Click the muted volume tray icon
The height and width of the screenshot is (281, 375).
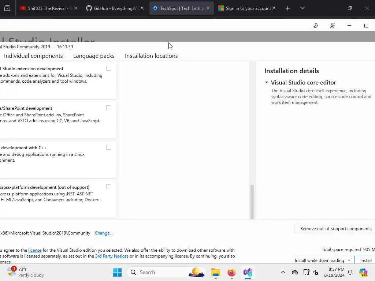point(315,272)
